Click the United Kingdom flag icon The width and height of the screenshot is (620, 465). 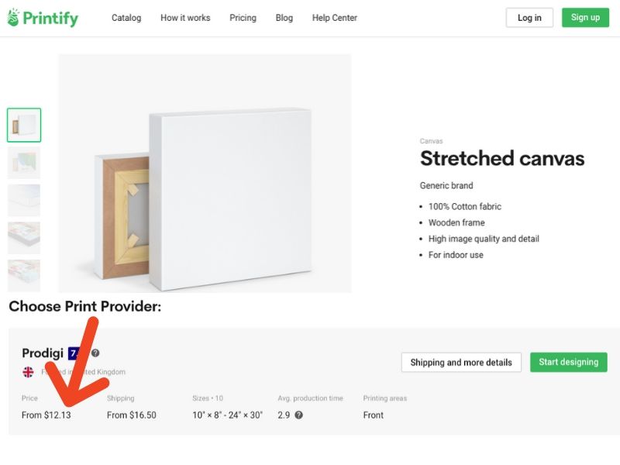tap(28, 372)
